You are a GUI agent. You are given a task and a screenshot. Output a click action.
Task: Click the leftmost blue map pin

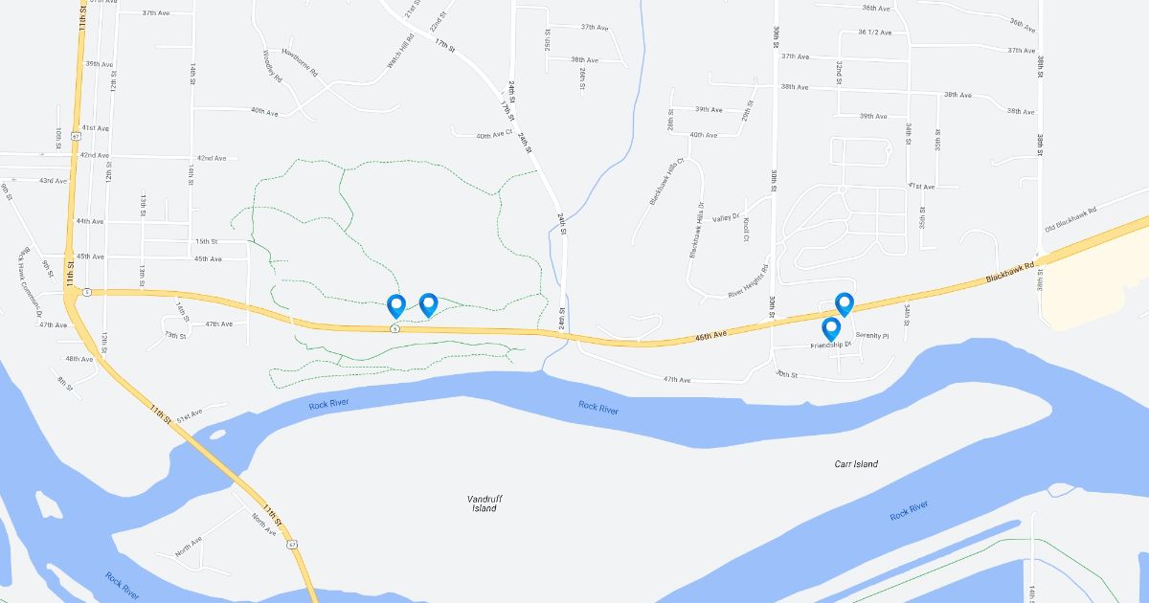tap(395, 306)
